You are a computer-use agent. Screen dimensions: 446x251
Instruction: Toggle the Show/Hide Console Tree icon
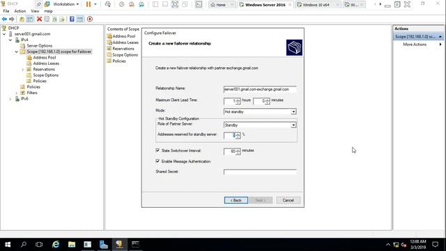pos(30,19)
